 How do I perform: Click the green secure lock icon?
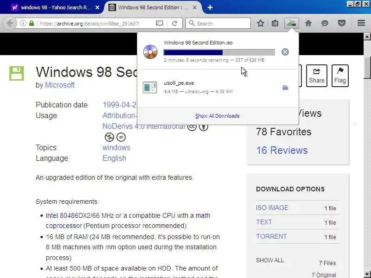pos(31,24)
